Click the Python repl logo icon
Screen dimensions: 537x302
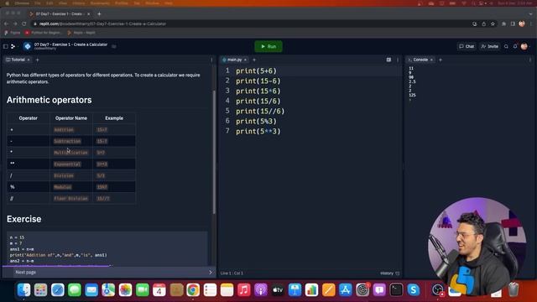coord(28,46)
